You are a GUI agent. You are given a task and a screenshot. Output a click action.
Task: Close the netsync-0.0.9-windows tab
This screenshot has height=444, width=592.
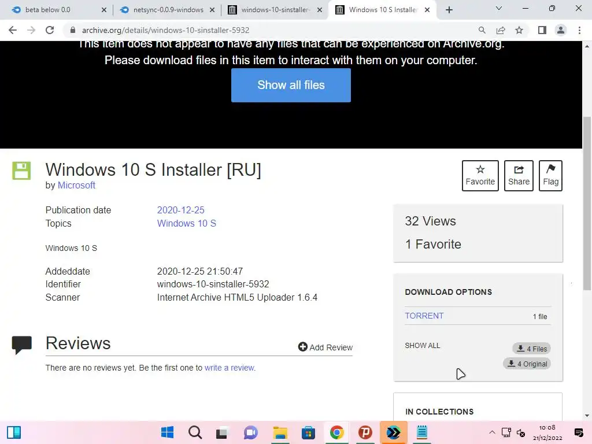click(212, 10)
